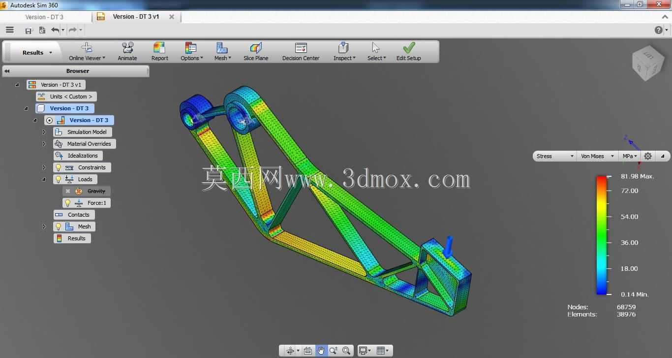Select the Loads tree item

[75, 179]
